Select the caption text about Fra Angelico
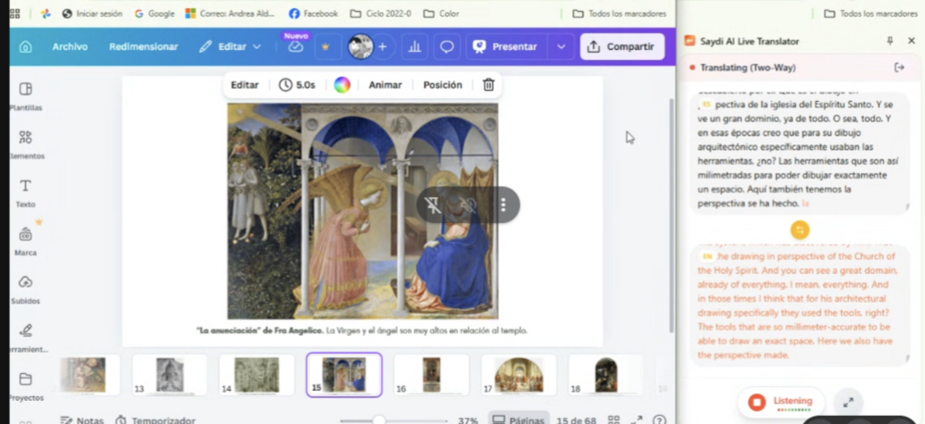 coord(362,330)
